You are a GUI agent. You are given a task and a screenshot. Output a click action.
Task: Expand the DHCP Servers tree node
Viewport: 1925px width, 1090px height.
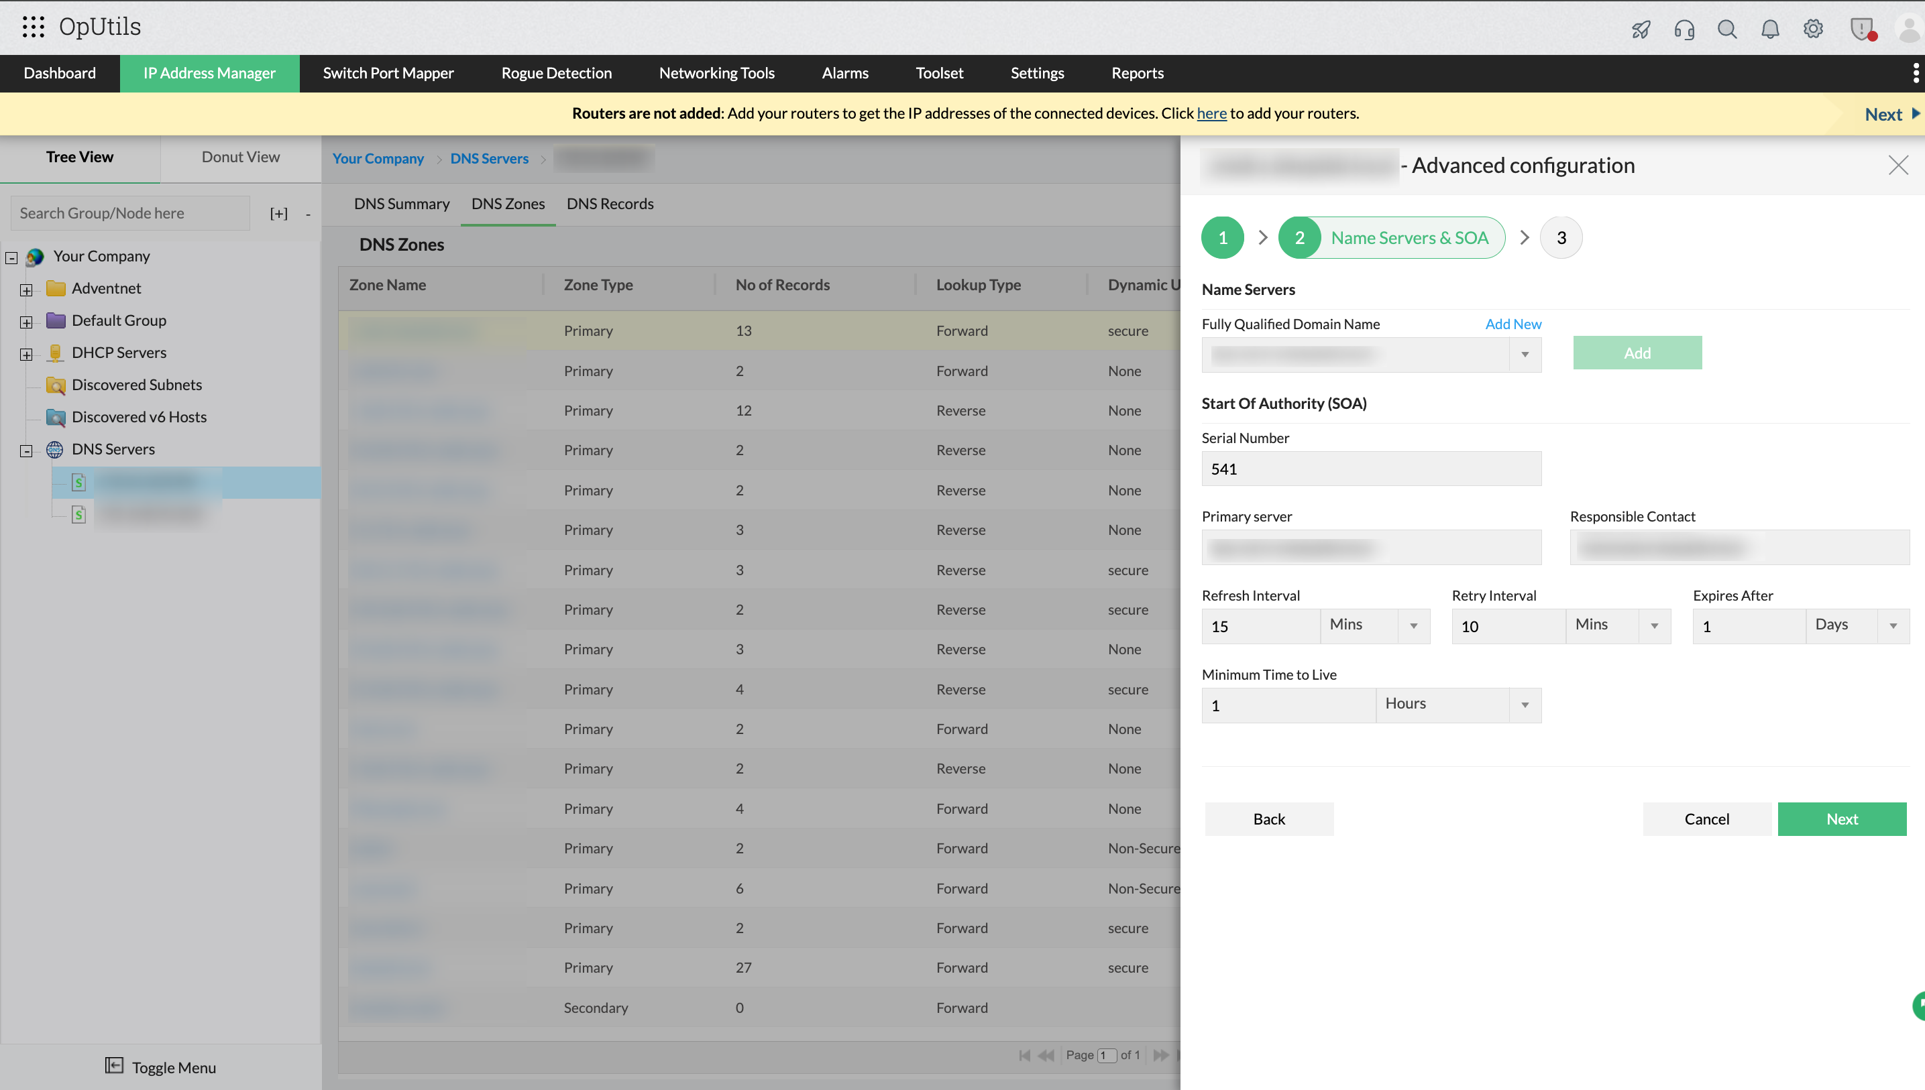pos(26,354)
